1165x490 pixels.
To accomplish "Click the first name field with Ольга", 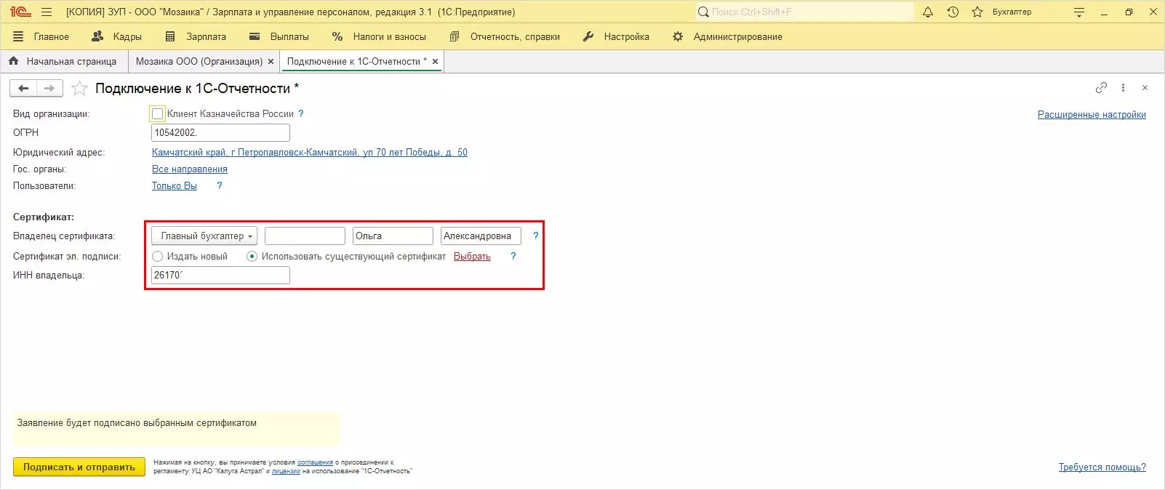I will tap(393, 236).
